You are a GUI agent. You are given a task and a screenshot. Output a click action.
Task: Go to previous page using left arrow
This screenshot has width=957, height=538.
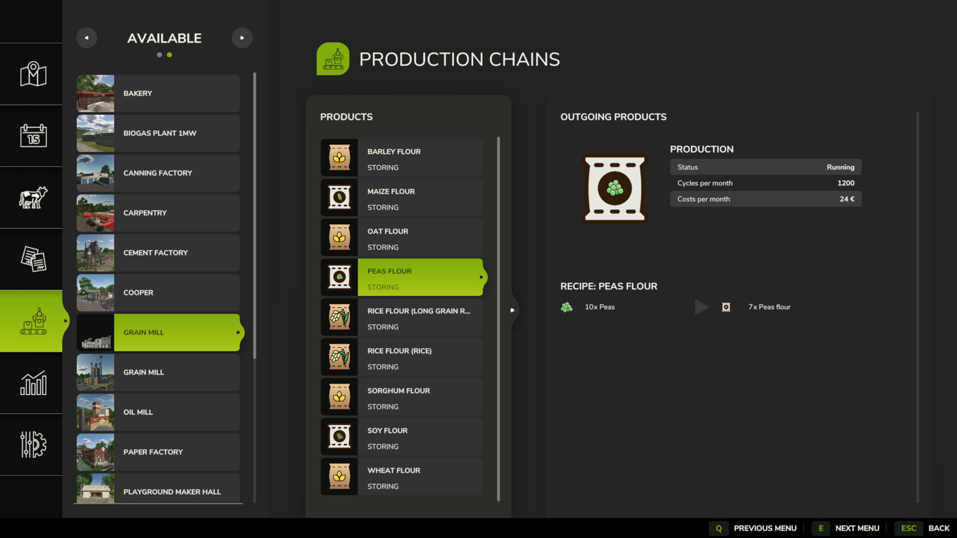[87, 38]
